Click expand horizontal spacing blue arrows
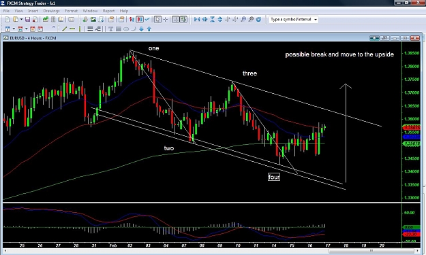This screenshot has width=426, height=255. pos(205,19)
